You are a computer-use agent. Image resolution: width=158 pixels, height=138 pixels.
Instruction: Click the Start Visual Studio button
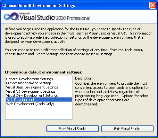click(72, 129)
